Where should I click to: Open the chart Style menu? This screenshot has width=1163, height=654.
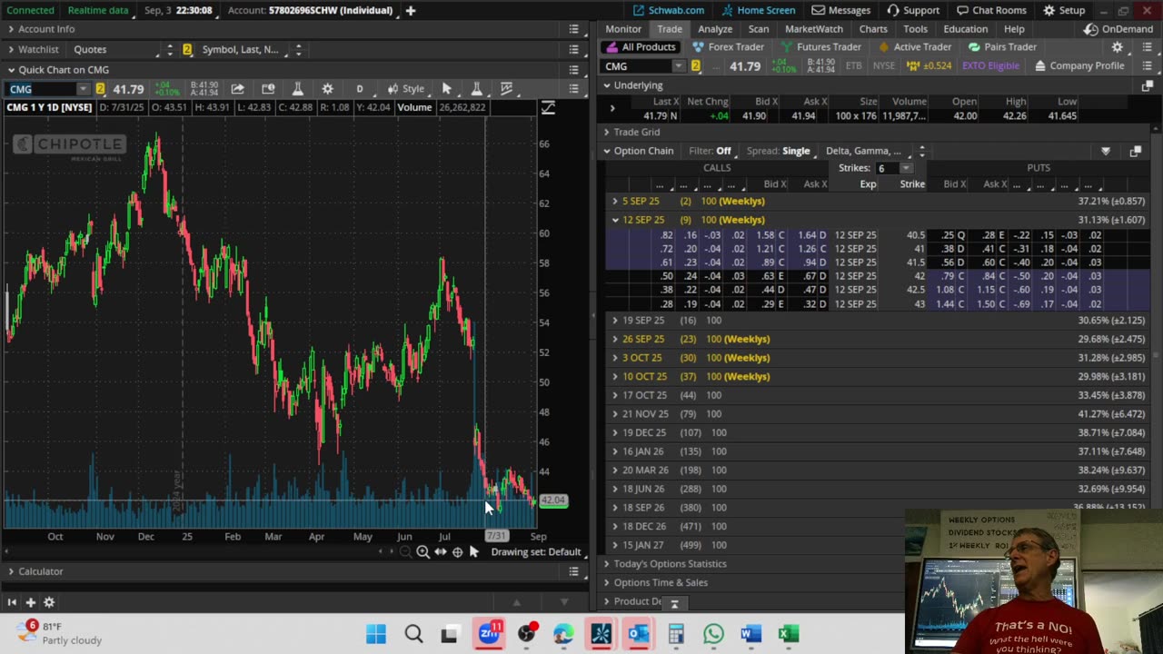click(x=405, y=89)
